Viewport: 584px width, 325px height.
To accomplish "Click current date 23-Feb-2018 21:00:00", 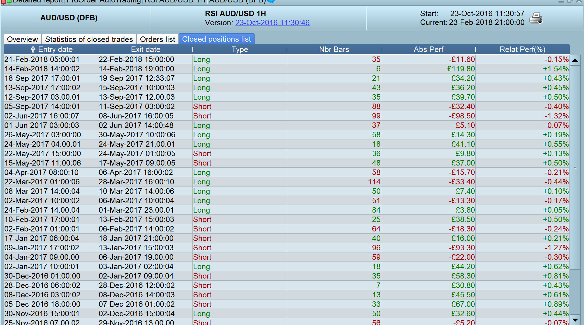I will click(487, 22).
